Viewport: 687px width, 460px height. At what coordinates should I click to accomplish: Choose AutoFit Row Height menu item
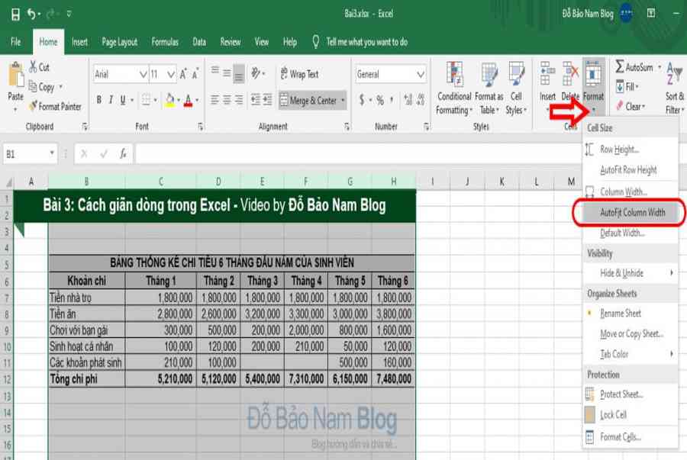click(x=631, y=170)
